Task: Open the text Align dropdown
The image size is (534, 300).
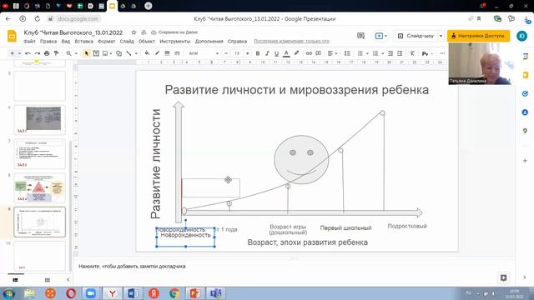Action: [x=332, y=53]
